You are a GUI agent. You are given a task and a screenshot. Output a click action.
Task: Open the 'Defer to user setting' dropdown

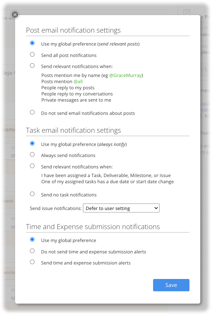121,208
